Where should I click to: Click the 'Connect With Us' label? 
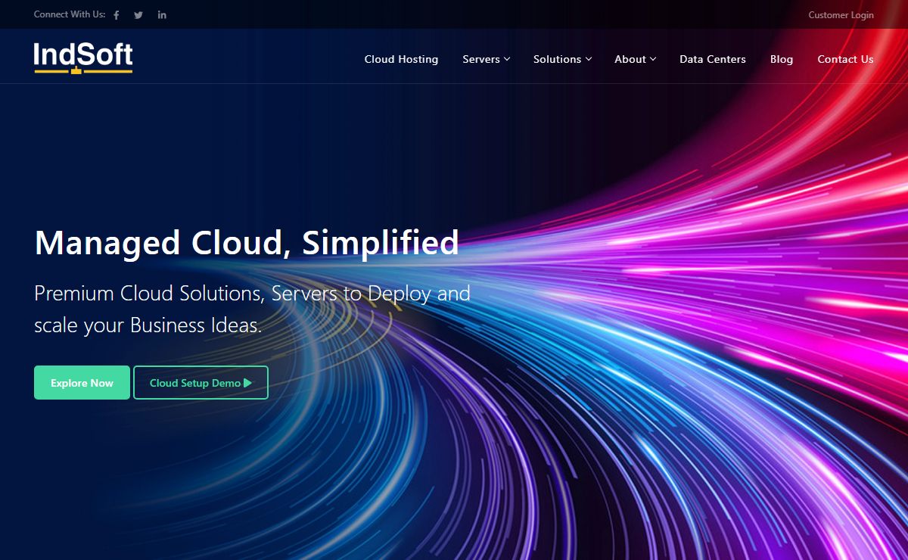70,15
